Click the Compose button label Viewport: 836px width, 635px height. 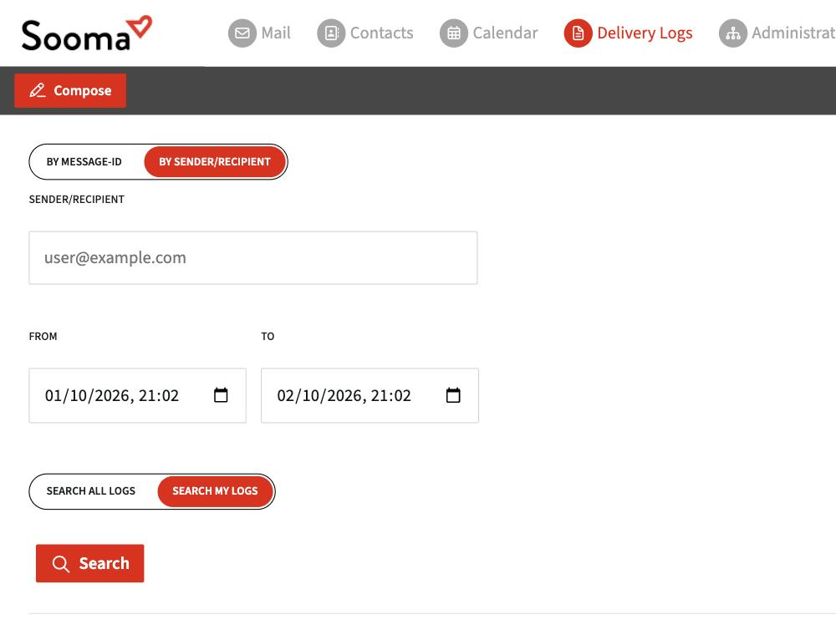[x=83, y=90]
